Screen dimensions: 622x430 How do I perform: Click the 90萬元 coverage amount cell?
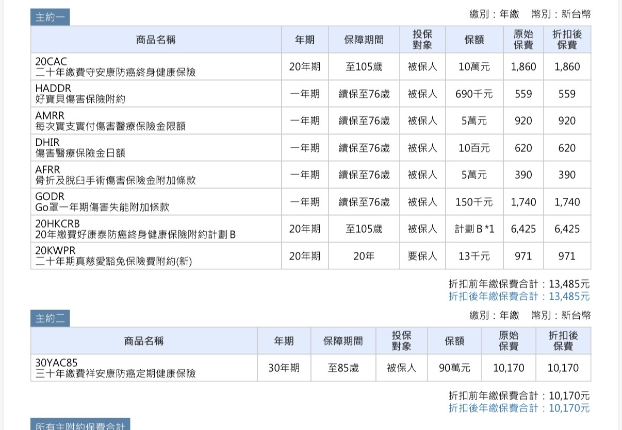point(454,368)
